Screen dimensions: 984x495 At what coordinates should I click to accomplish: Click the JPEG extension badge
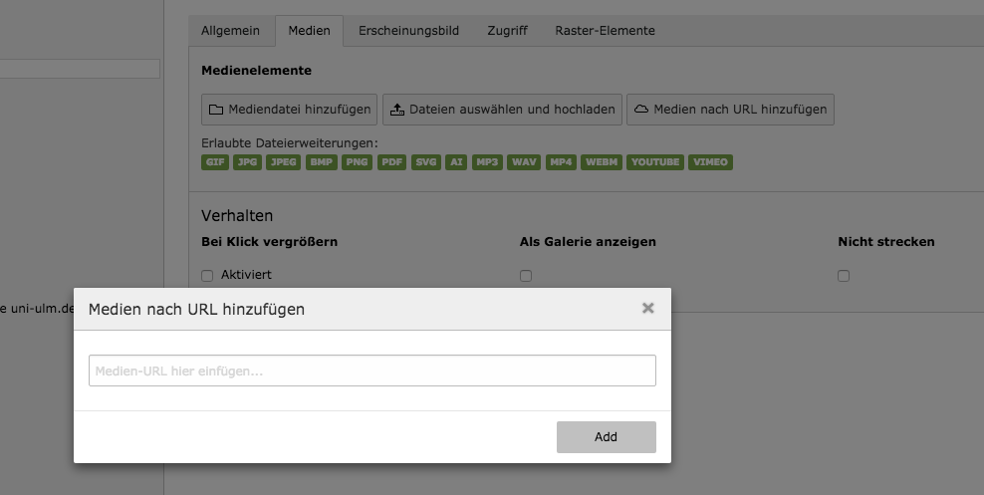click(x=283, y=162)
